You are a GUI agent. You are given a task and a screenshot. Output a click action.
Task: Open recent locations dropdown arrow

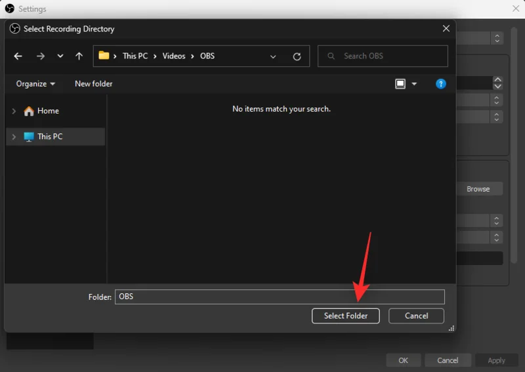(x=60, y=56)
